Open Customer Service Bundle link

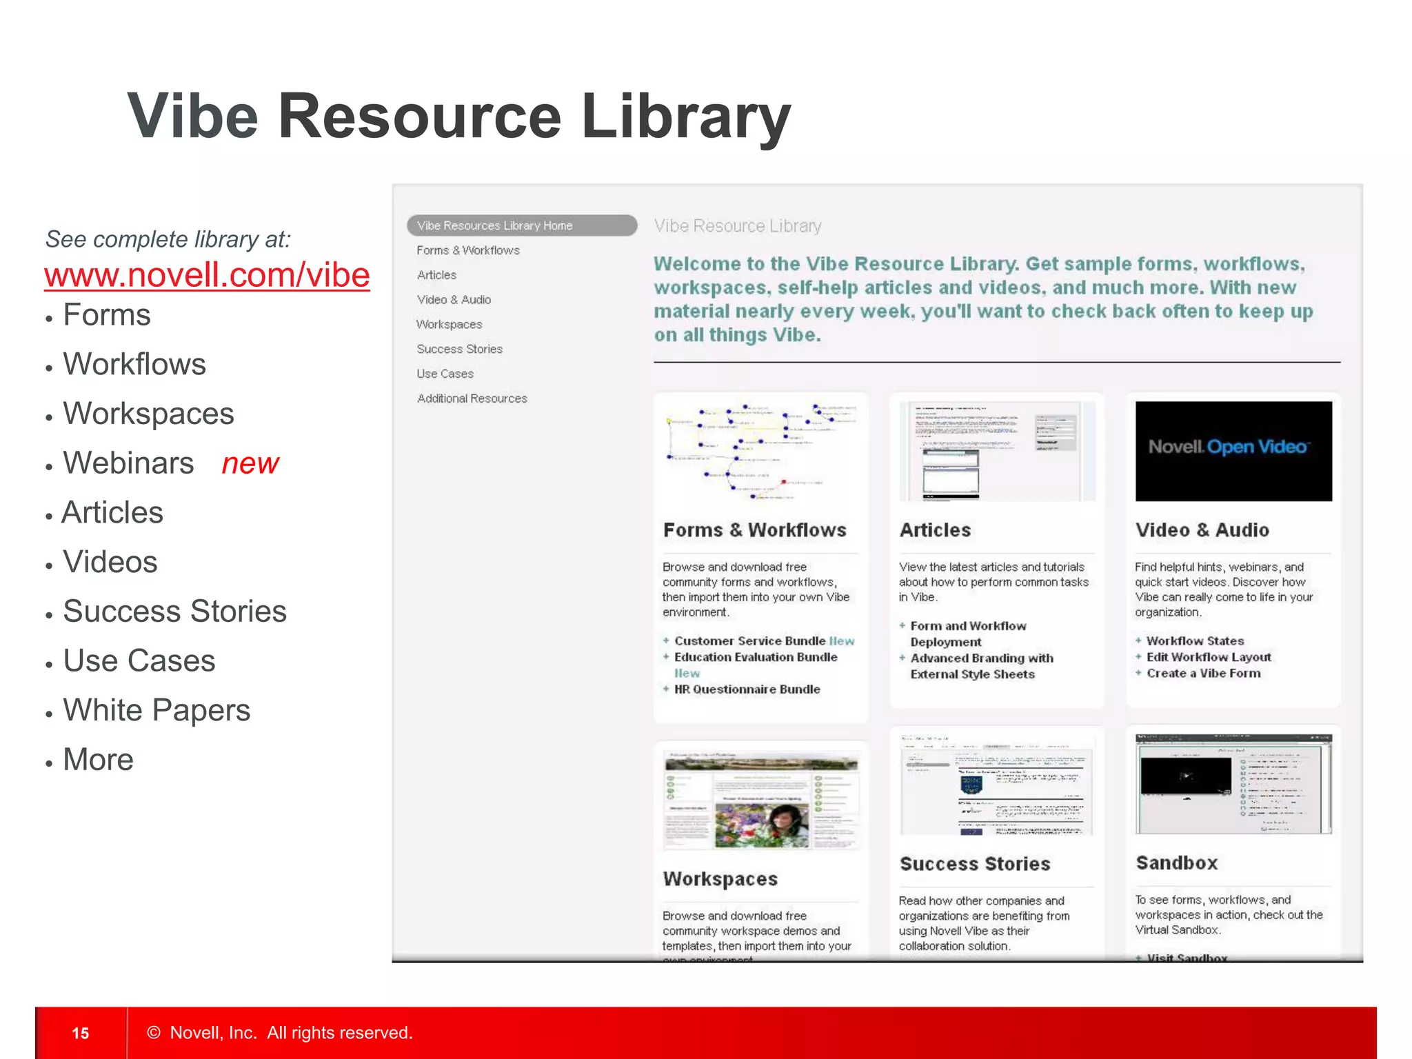tap(749, 641)
